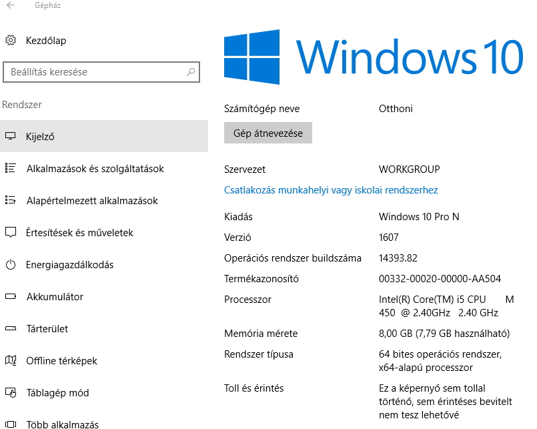537x429 pixels.
Task: Click the Gépház window title
Action: pos(47,5)
